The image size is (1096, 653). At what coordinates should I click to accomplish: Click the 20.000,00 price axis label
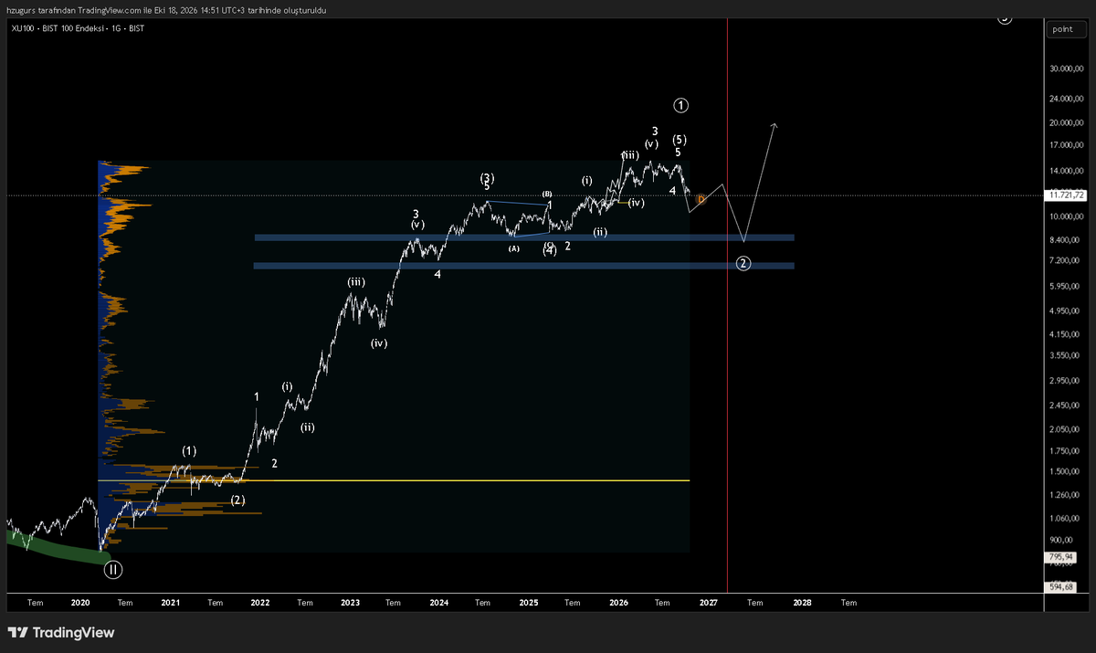1067,122
